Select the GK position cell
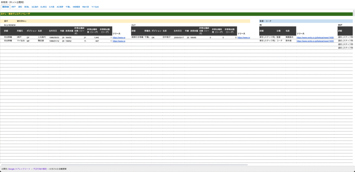This screenshot has width=355, height=172. [x=153, y=37]
